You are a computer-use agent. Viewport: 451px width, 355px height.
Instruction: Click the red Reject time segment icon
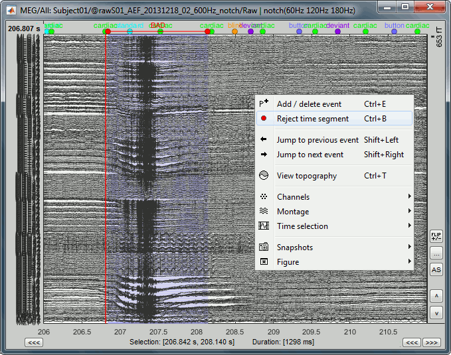264,119
